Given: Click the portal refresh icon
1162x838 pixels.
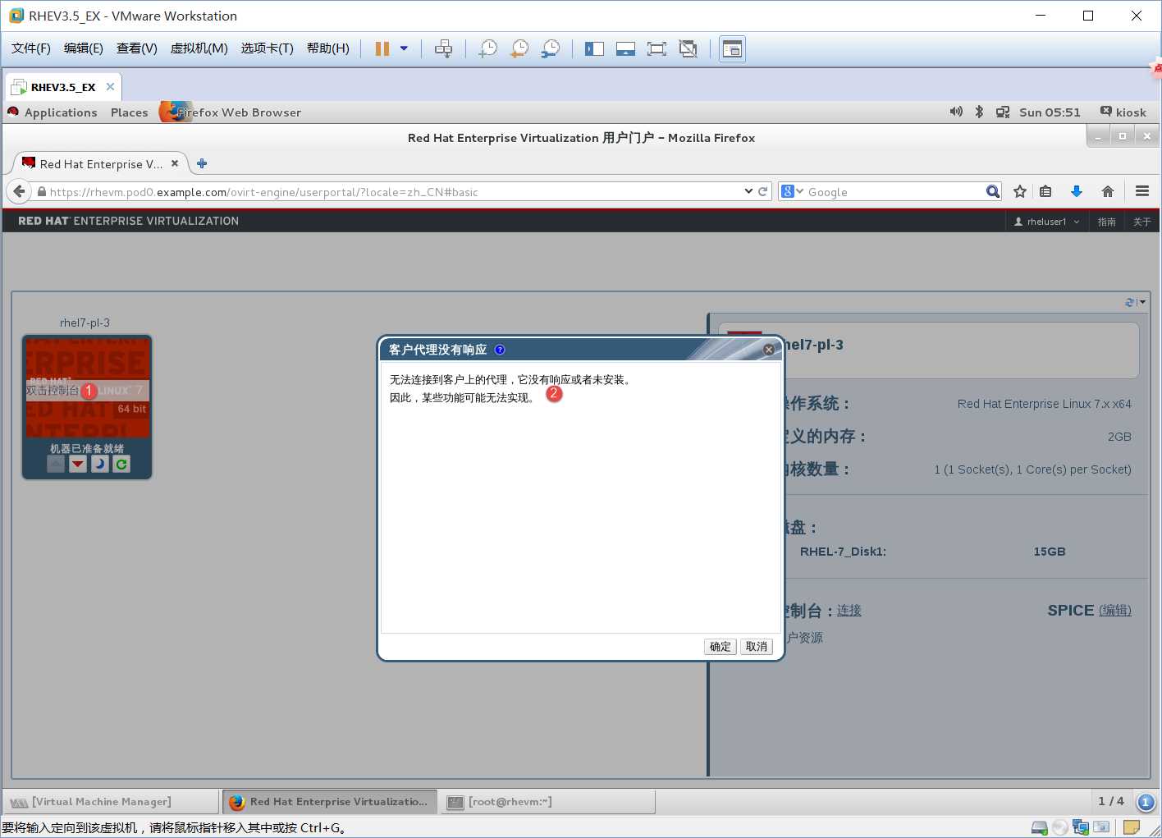Looking at the screenshot, I should tap(1130, 303).
